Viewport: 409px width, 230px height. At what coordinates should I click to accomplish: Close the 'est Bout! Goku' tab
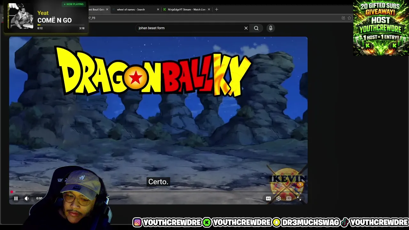(107, 10)
